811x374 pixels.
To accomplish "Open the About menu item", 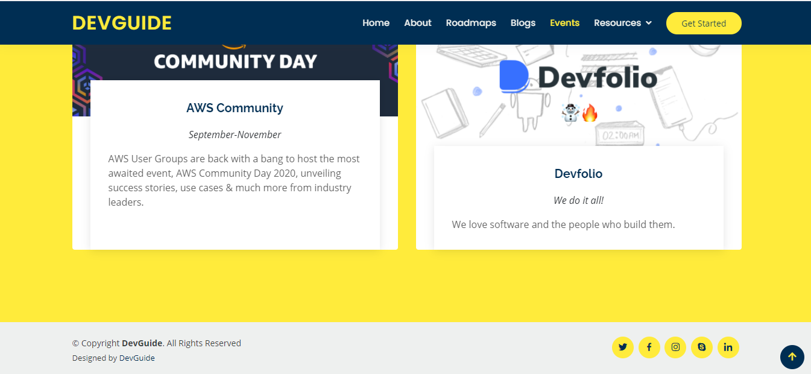I will point(418,23).
